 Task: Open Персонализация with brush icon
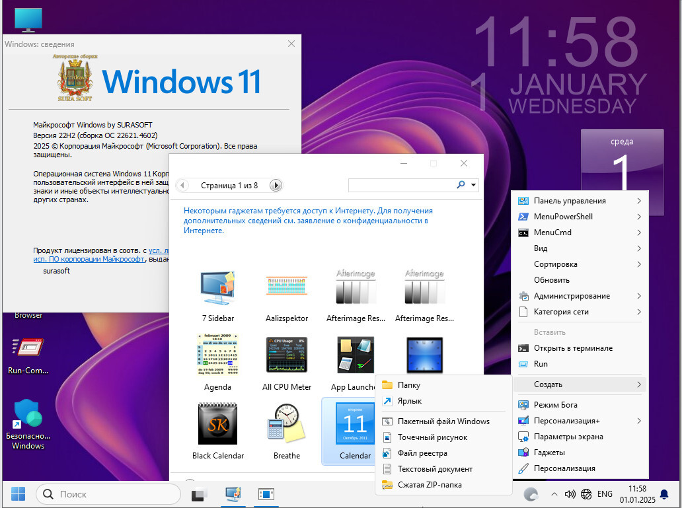pyautogui.click(x=580, y=468)
